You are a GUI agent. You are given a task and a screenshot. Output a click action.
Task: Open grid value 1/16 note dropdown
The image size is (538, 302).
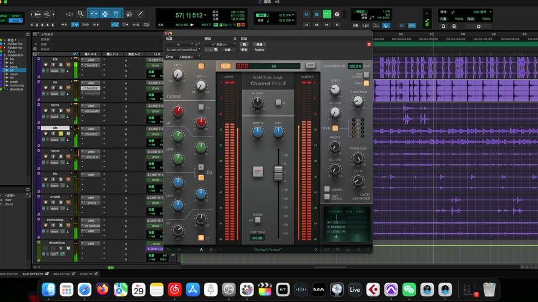[491, 12]
